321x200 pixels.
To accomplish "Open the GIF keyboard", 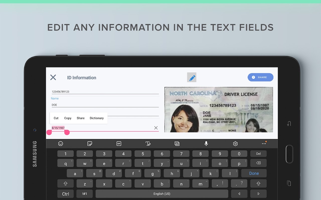I will click(x=119, y=143).
